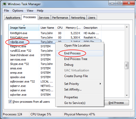
Task: Switch to the Services tab
Action: pos(44,18)
